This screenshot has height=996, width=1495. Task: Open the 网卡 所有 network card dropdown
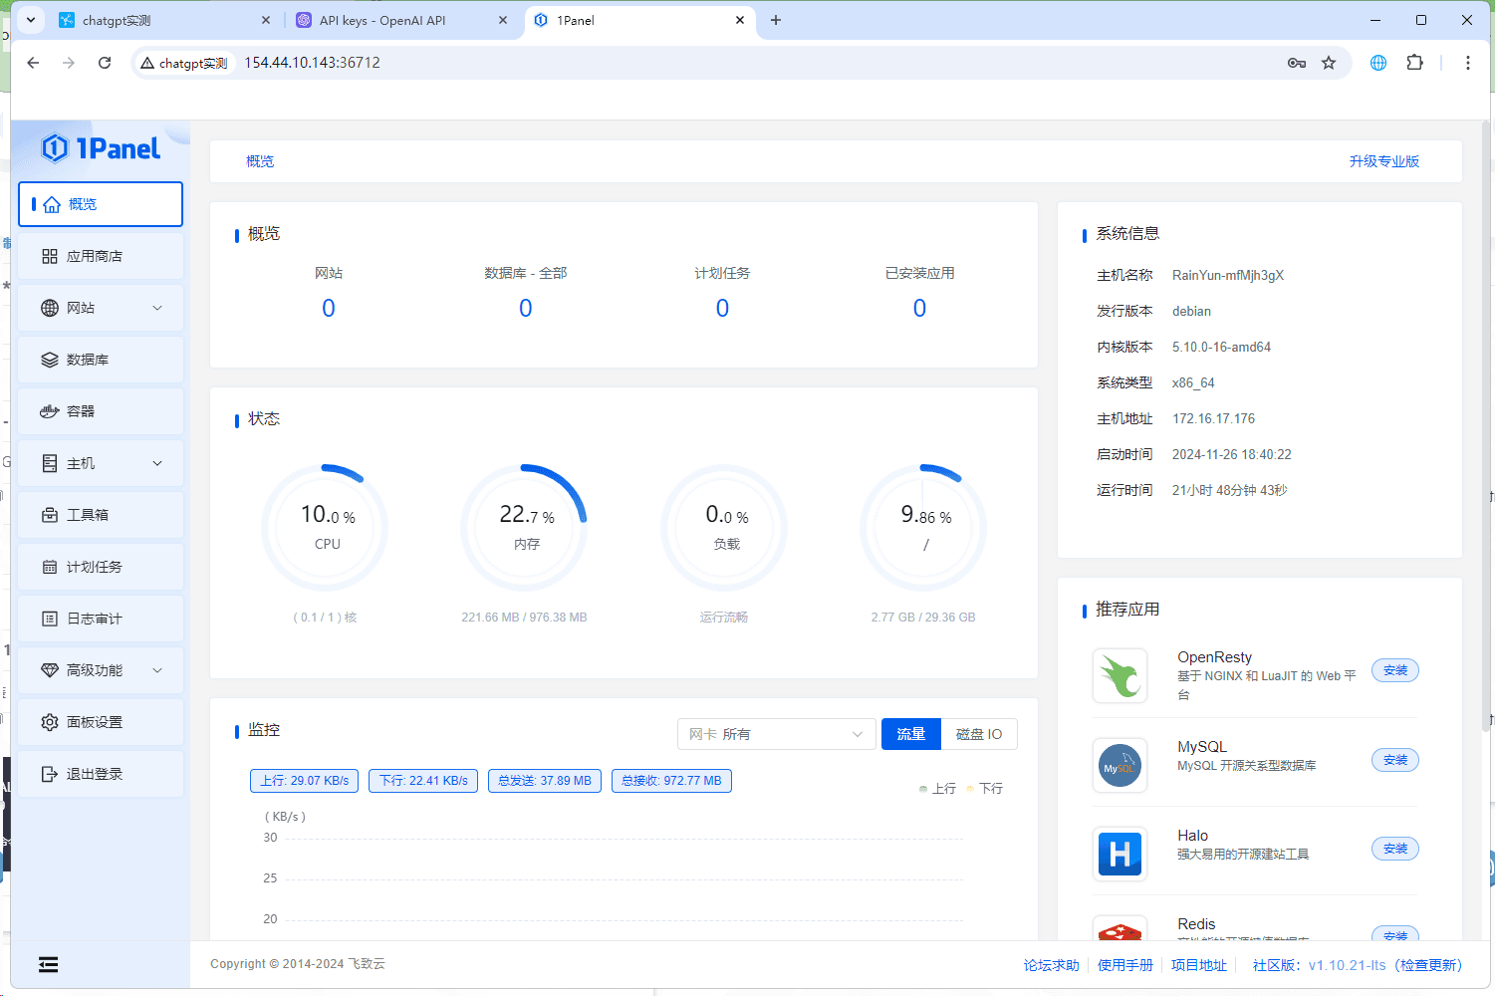click(776, 734)
